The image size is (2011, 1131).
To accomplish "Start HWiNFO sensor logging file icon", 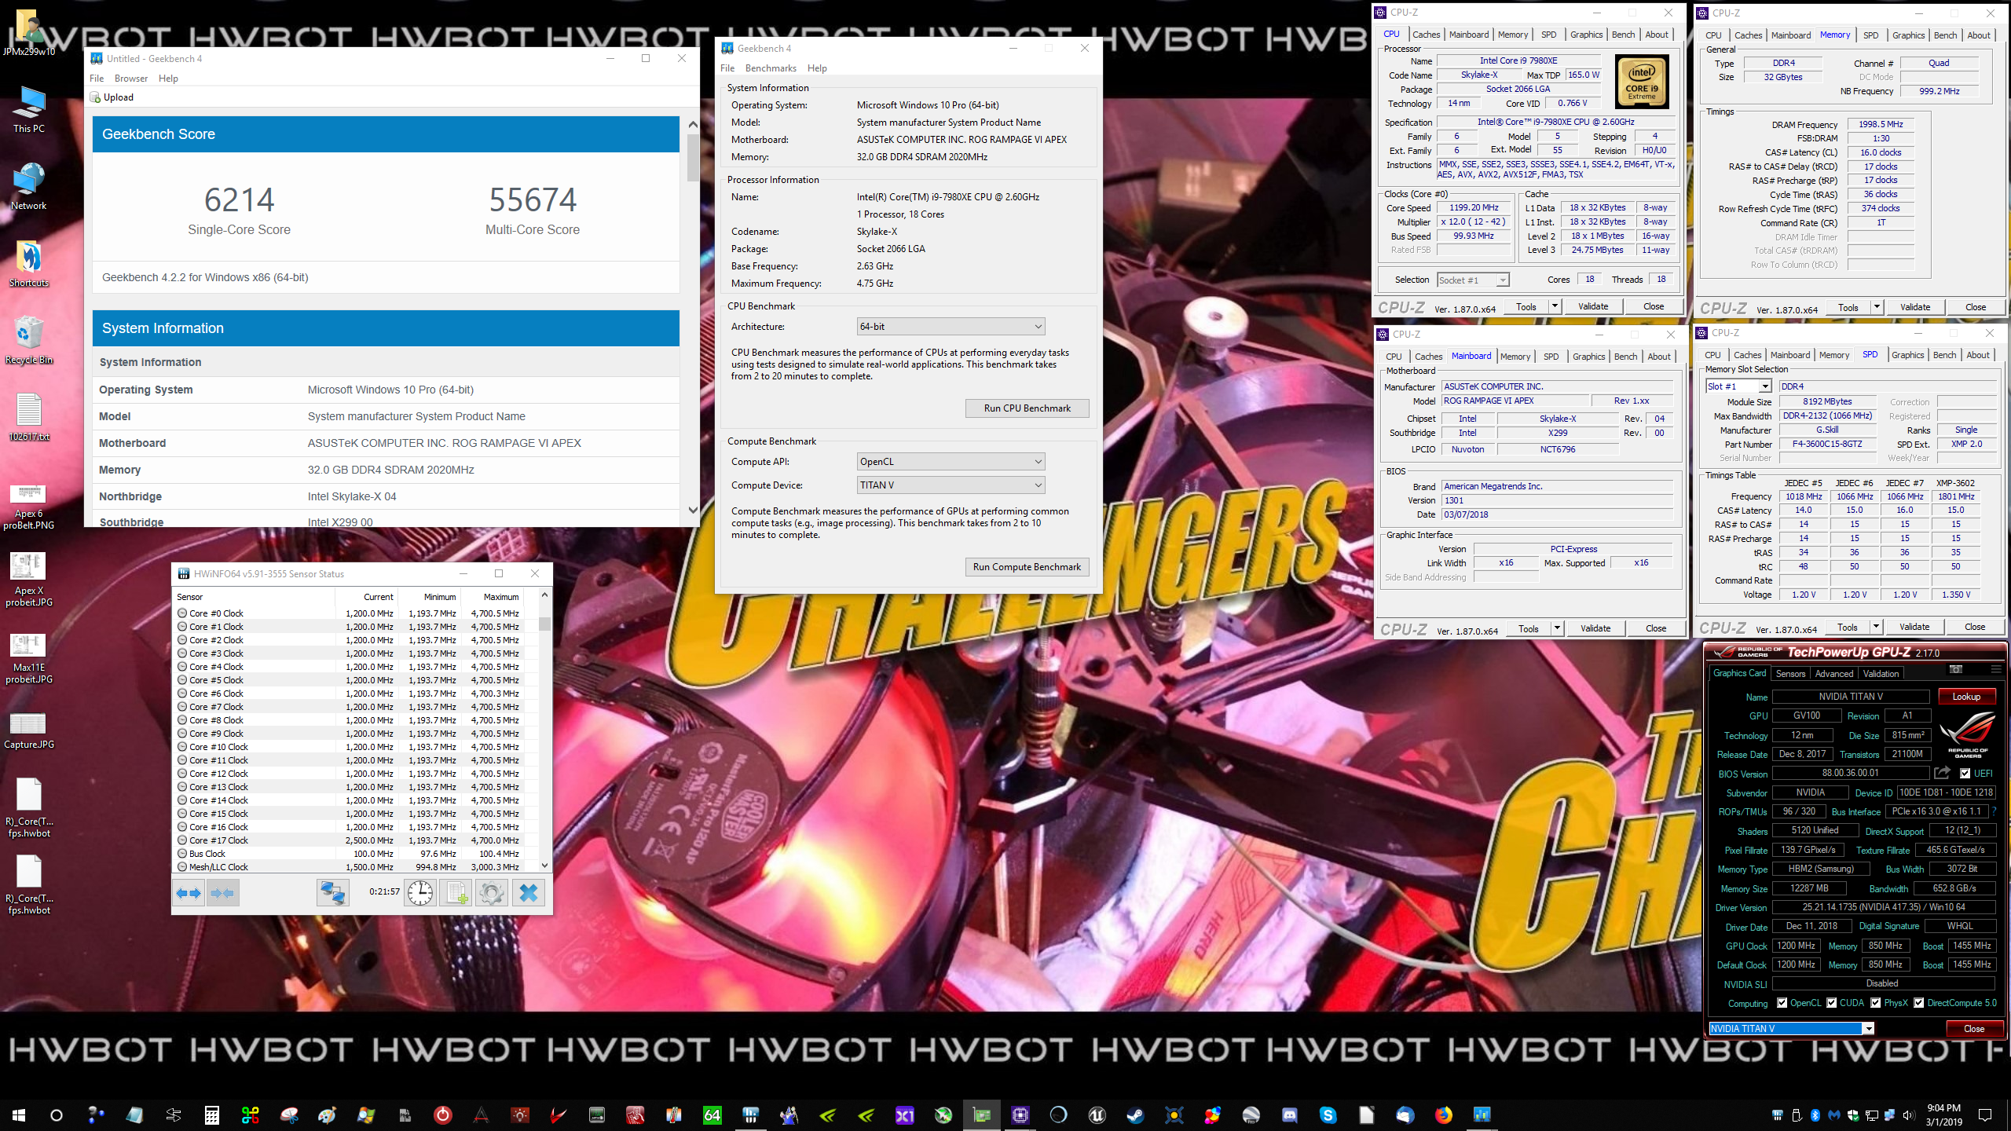I will point(456,893).
